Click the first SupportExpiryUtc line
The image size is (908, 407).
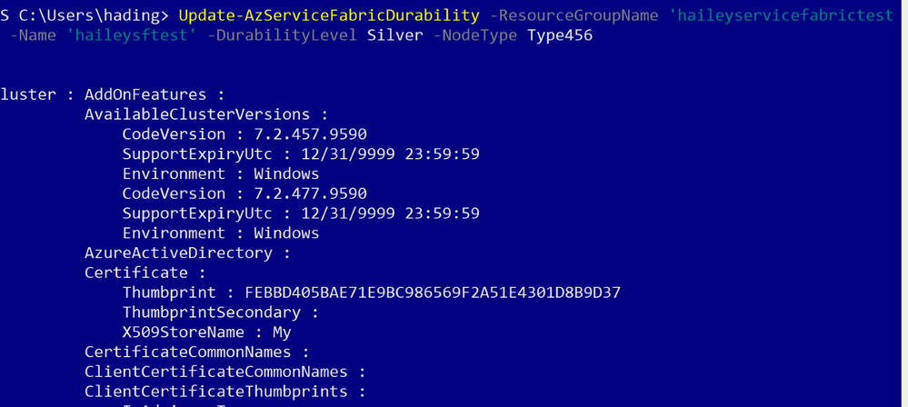301,154
